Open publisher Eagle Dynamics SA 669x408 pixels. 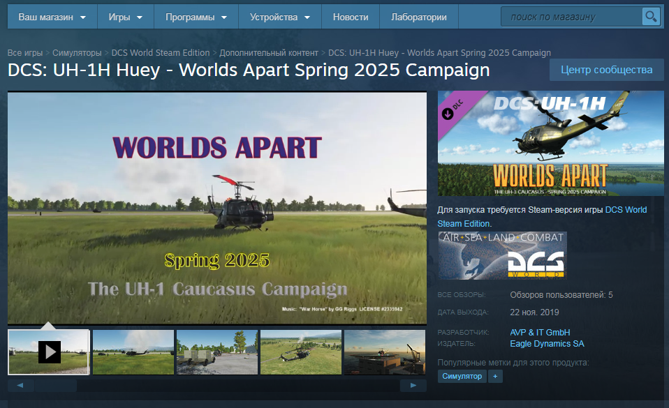coord(547,344)
